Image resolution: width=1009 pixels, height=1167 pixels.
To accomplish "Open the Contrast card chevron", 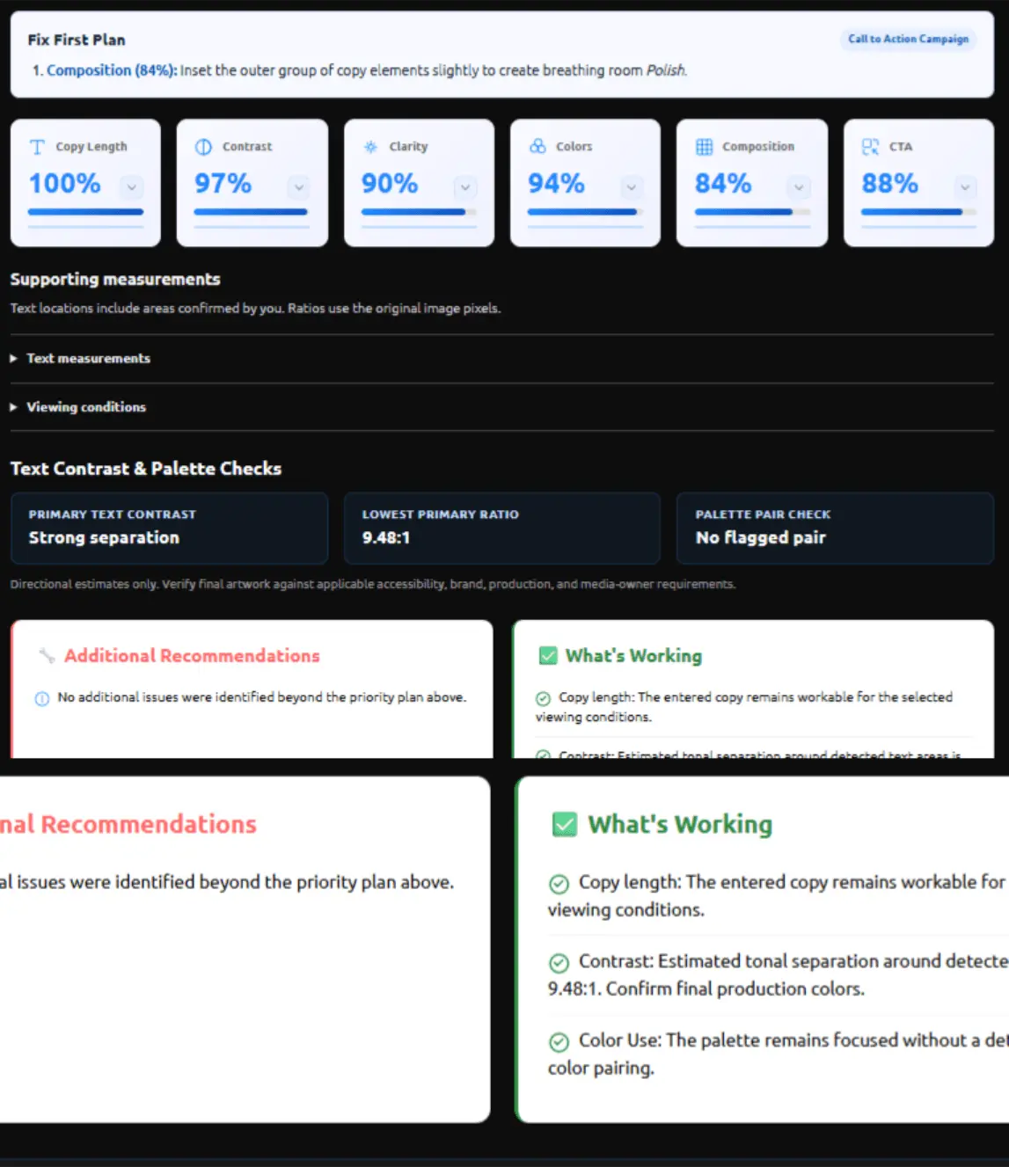I will point(298,186).
